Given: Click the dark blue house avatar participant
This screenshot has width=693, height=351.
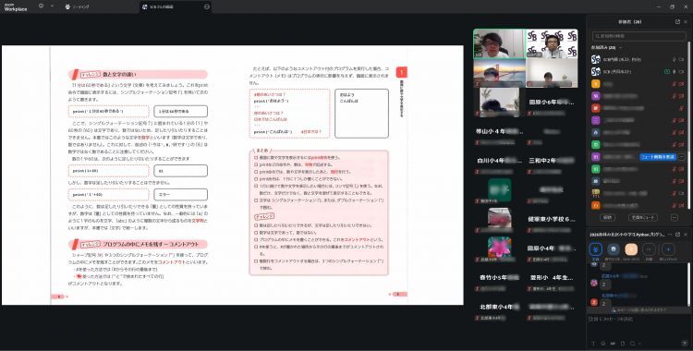Looking at the screenshot, I should [x=596, y=132].
